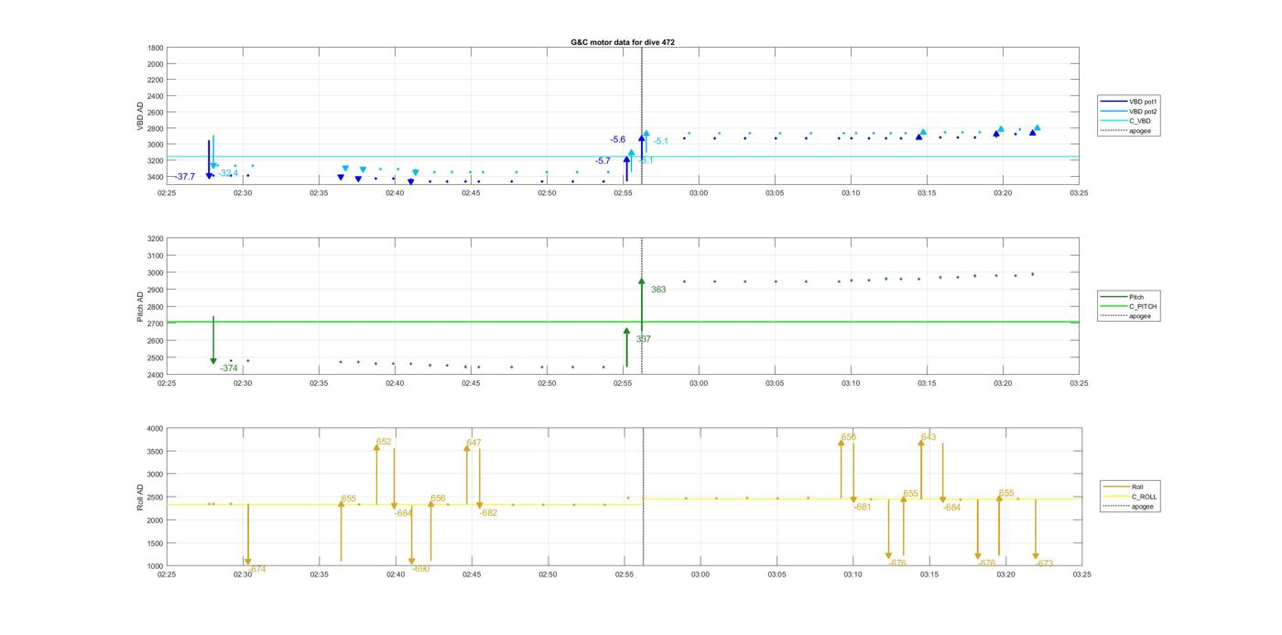Viewport: 1282px width, 635px height.
Task: Click the '-374' pitch move label
Action: 229,368
